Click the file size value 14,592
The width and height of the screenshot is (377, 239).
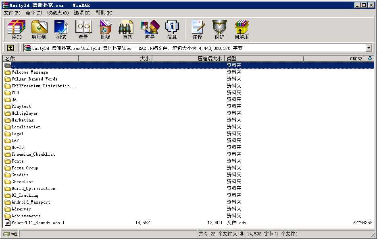pos(143,223)
